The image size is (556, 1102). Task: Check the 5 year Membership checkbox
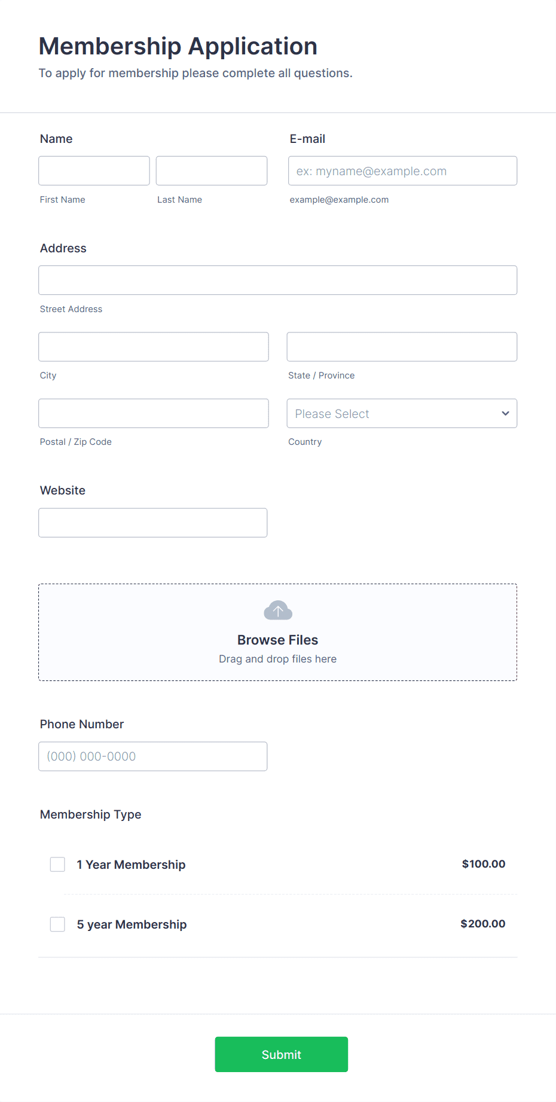(x=57, y=924)
